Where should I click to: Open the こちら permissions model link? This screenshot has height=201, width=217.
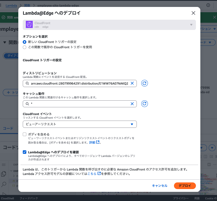click(x=94, y=174)
